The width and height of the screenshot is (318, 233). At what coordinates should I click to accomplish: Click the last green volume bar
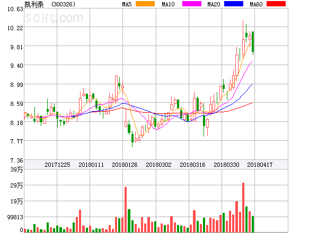coord(253,224)
